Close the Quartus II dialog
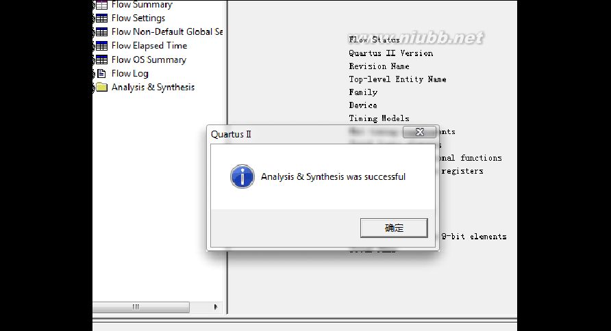The height and width of the screenshot is (331, 611). tap(419, 132)
